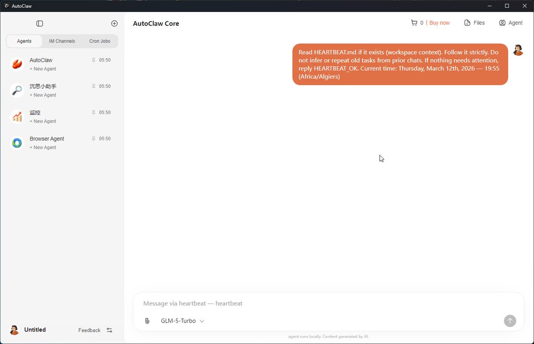Select the AutoClaw agent name
The height and width of the screenshot is (344, 534).
coord(41,60)
